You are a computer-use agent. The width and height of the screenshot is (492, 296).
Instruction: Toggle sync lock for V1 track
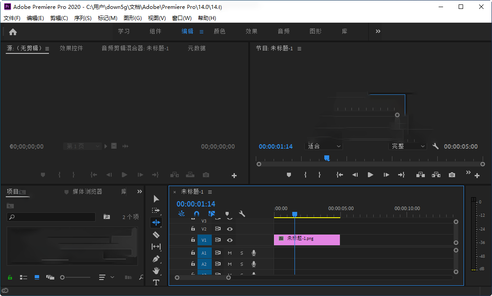click(218, 240)
